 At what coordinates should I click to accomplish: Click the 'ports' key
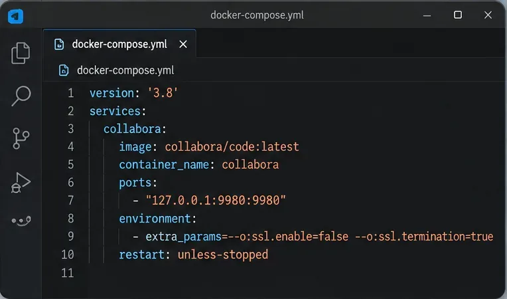coord(135,183)
